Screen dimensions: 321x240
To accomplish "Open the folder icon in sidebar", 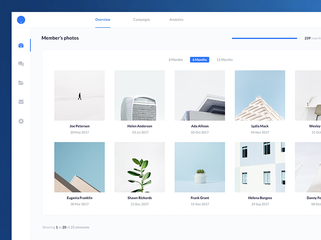I will point(21,83).
